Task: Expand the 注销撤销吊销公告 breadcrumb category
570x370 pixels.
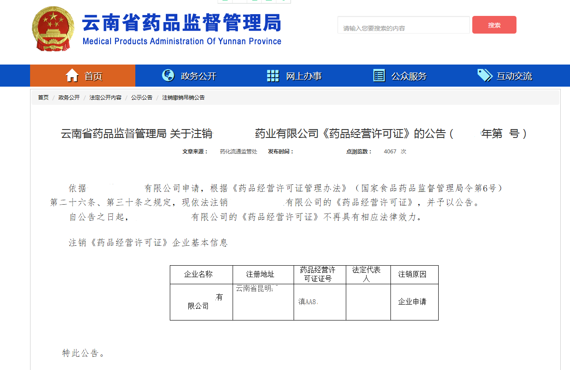Action: pyautogui.click(x=184, y=97)
